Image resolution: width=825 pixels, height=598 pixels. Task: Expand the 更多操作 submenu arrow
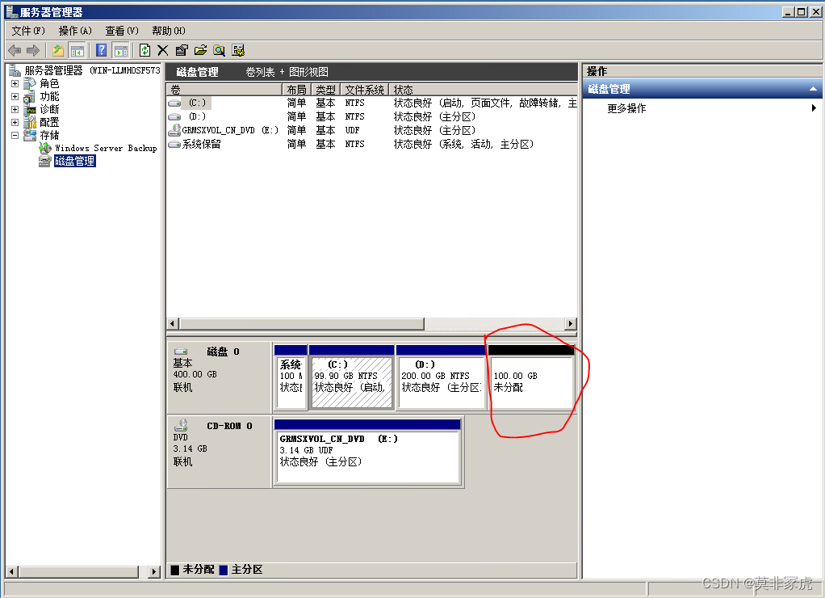[x=814, y=108]
